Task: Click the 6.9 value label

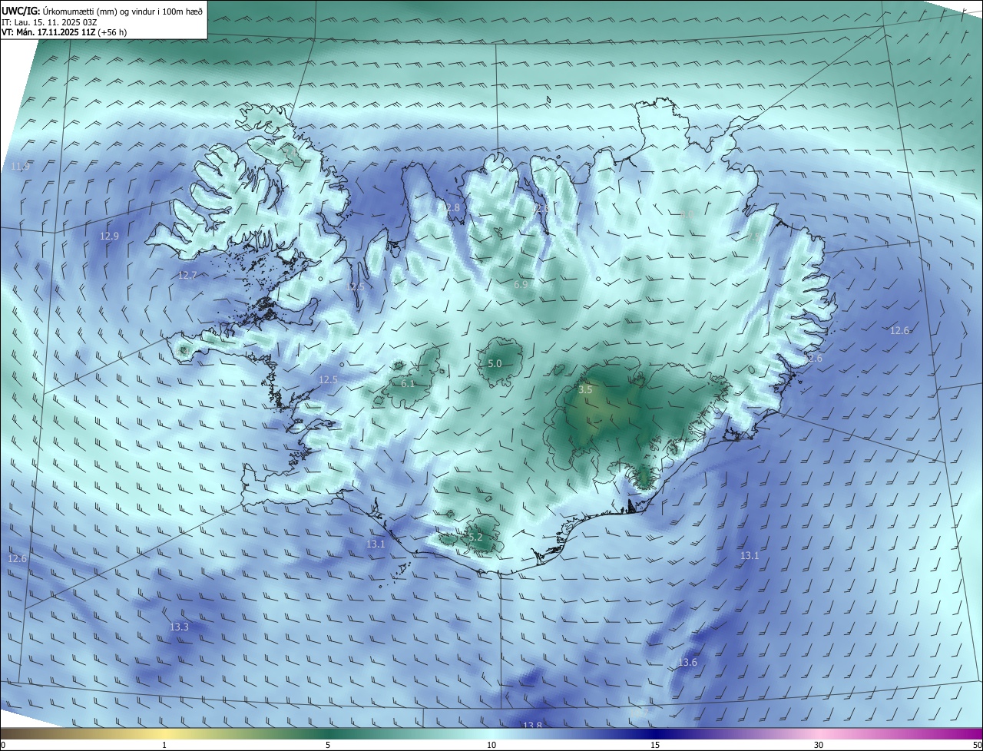Action: 521,285
